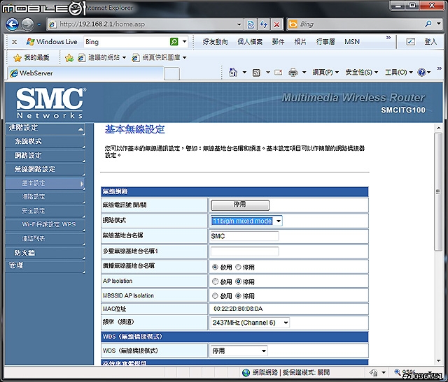Click the compatibility view icon beside address bar

[251, 24]
